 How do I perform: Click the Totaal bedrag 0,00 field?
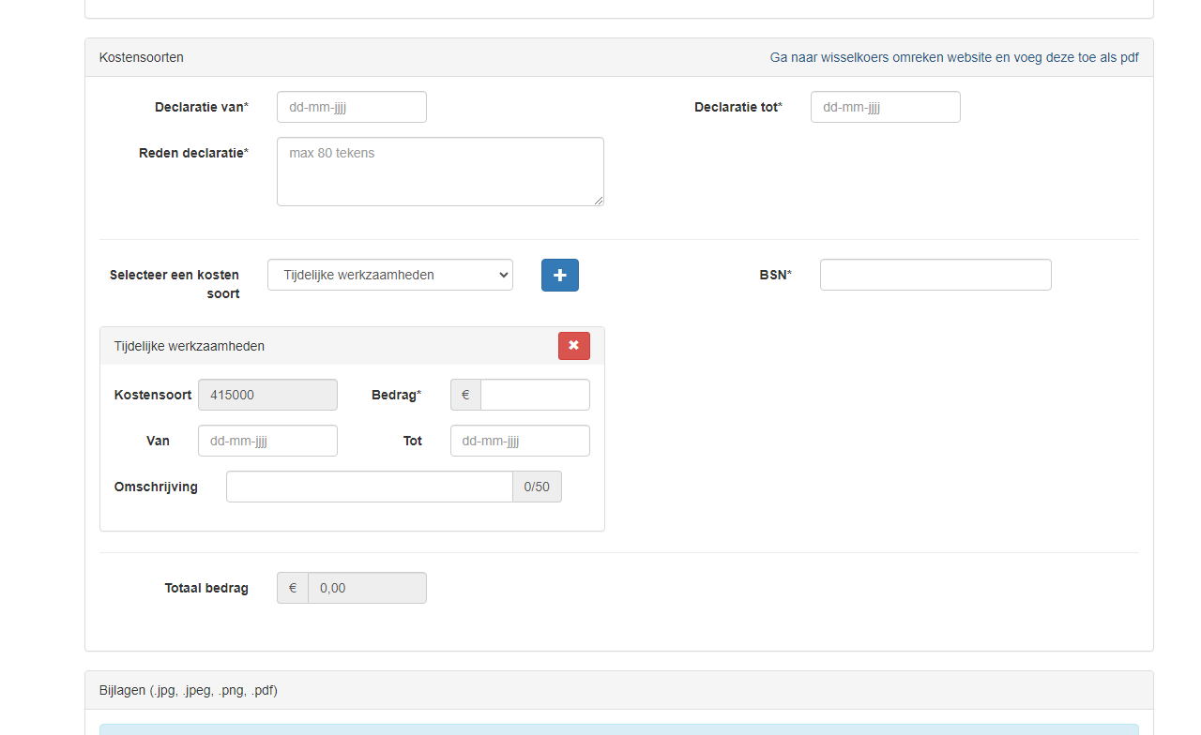(367, 588)
